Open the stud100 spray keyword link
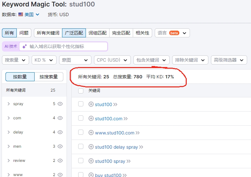 [x=110, y=161]
